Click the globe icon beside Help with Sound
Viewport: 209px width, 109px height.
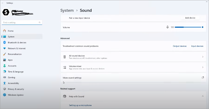(65, 96)
